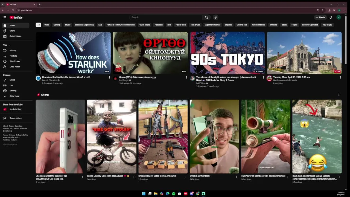Open the taskbar clock and date
The width and height of the screenshot is (350, 197).
click(341, 194)
